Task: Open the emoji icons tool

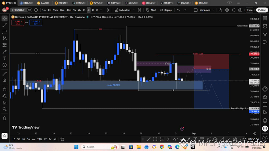Action: [x=5, y=65]
